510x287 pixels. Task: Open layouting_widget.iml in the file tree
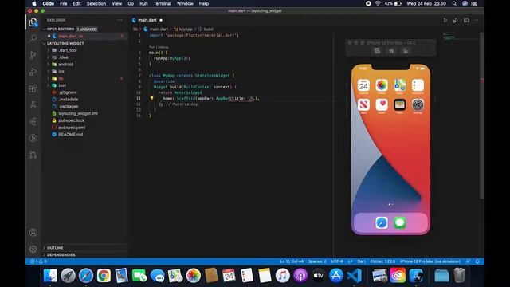[78, 113]
